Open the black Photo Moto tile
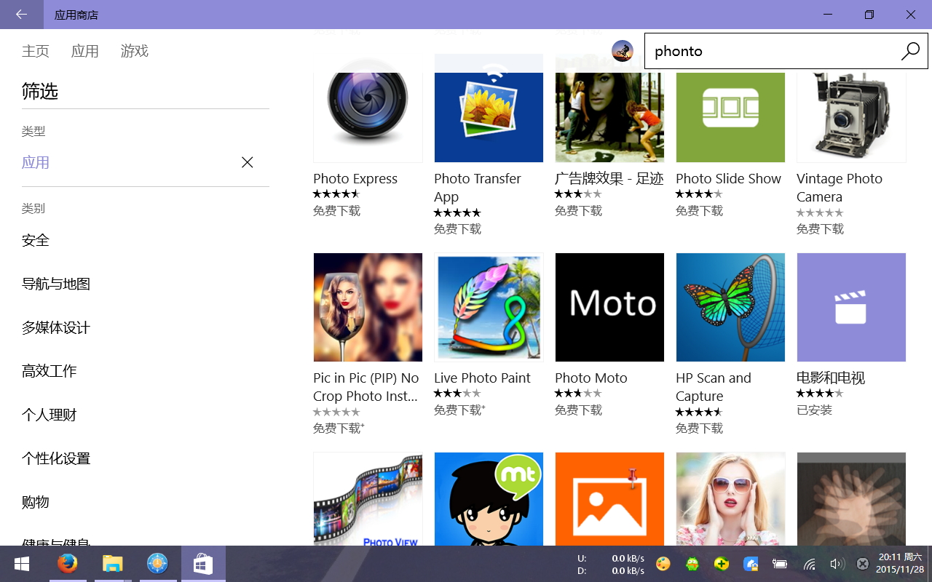This screenshot has width=932, height=582. pyautogui.click(x=609, y=307)
